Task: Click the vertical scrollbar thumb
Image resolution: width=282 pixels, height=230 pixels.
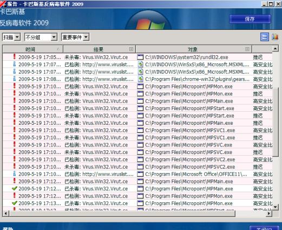Action: (x=276, y=122)
